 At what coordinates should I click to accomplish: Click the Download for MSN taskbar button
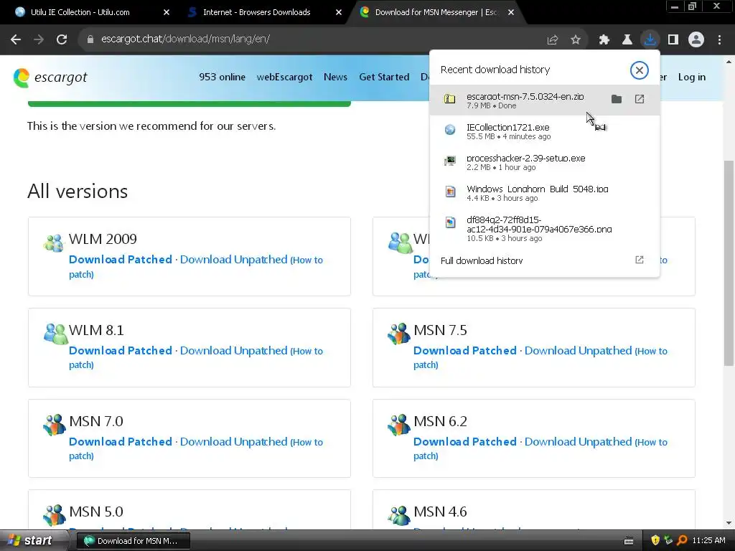pos(133,541)
